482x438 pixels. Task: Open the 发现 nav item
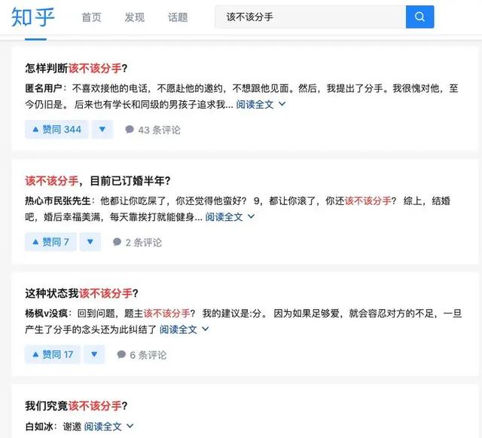(x=134, y=17)
